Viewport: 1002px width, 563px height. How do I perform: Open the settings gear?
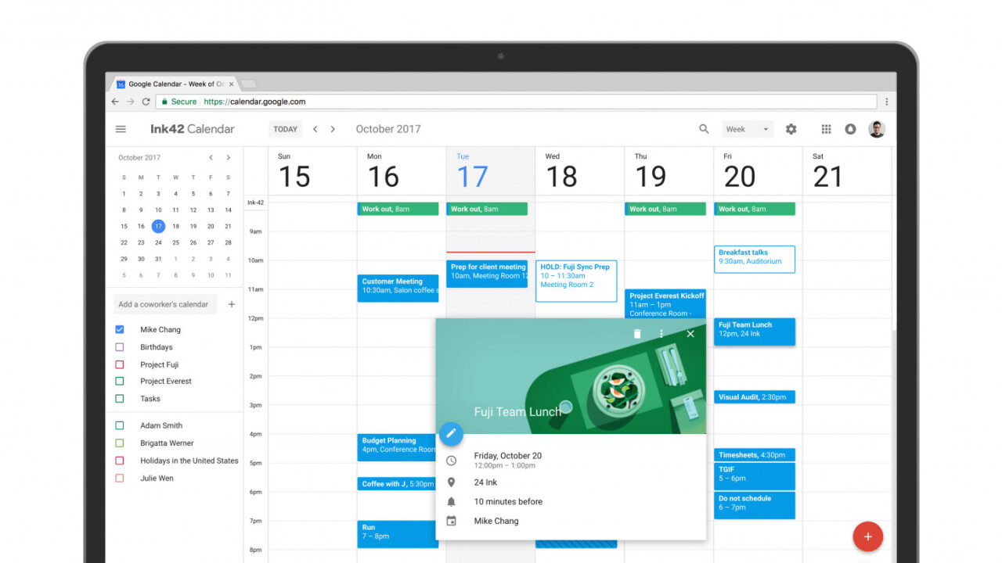[791, 129]
